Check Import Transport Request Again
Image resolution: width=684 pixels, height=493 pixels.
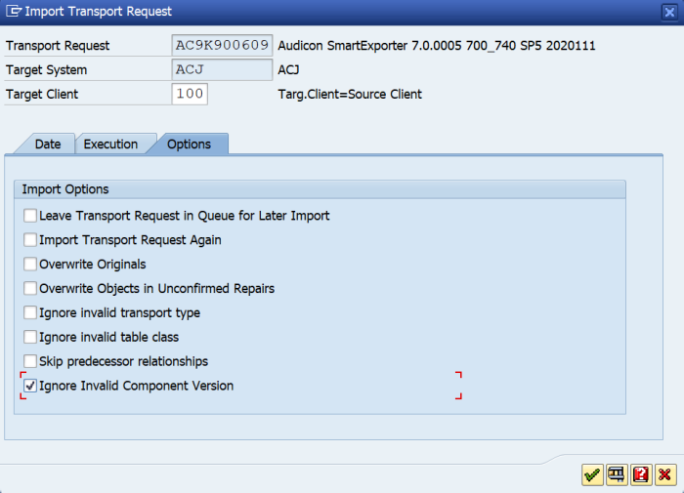click(30, 240)
